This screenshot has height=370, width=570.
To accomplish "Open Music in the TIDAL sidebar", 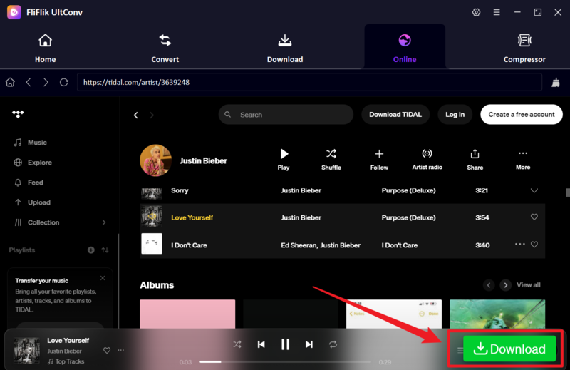I will [x=31, y=143].
